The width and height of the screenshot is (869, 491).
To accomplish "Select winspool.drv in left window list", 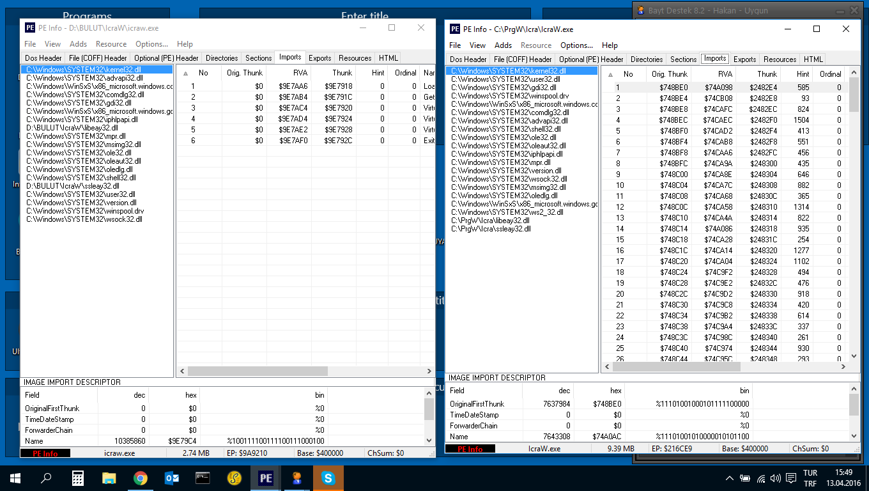I will (85, 211).
